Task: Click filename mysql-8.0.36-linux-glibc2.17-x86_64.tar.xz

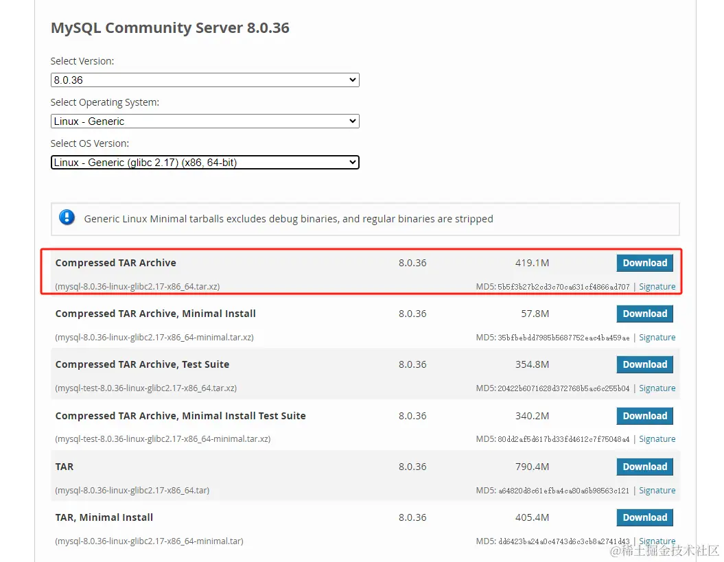Action: coord(138,286)
